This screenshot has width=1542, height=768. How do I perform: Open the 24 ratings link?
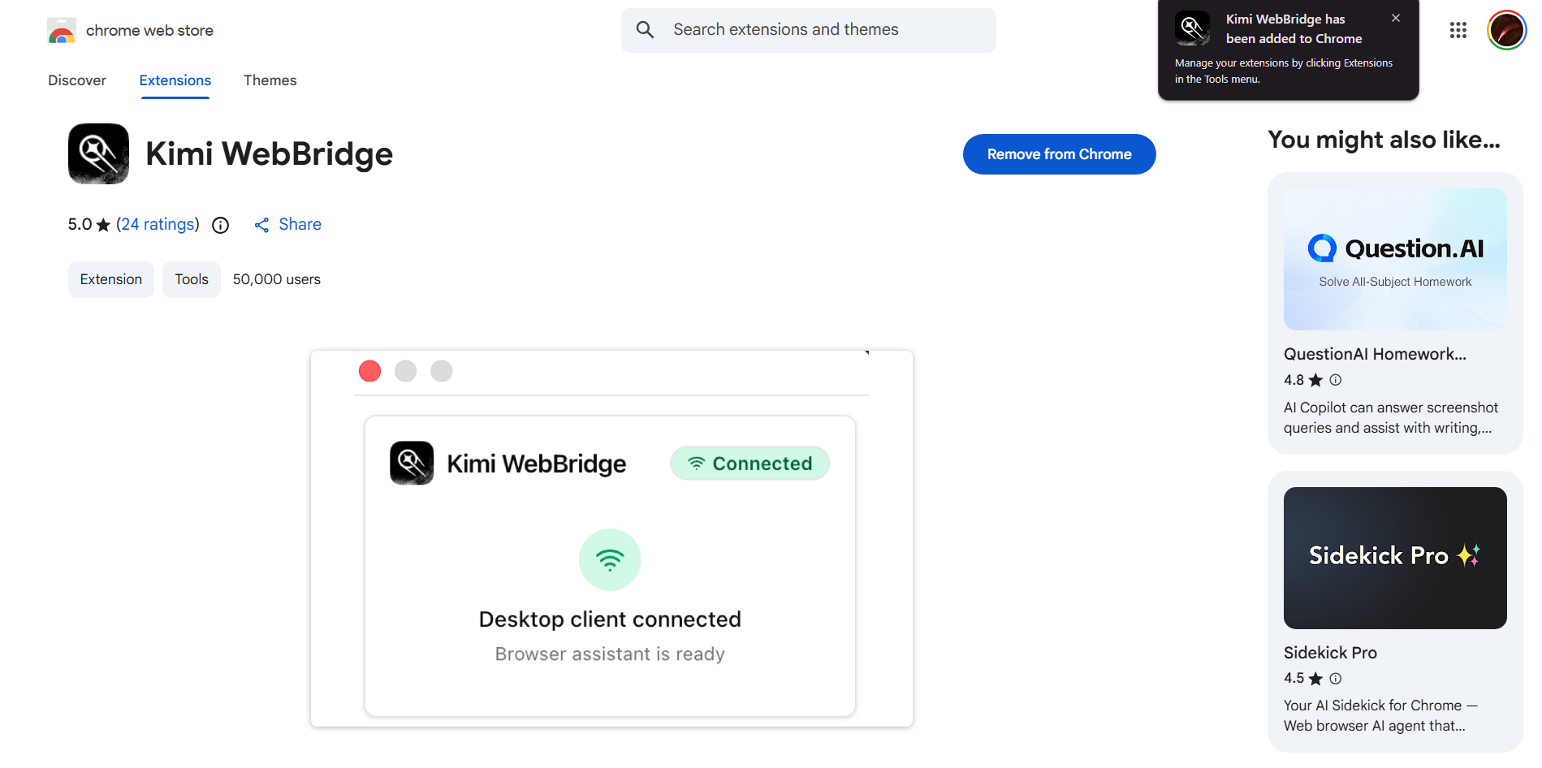pyautogui.click(x=158, y=224)
